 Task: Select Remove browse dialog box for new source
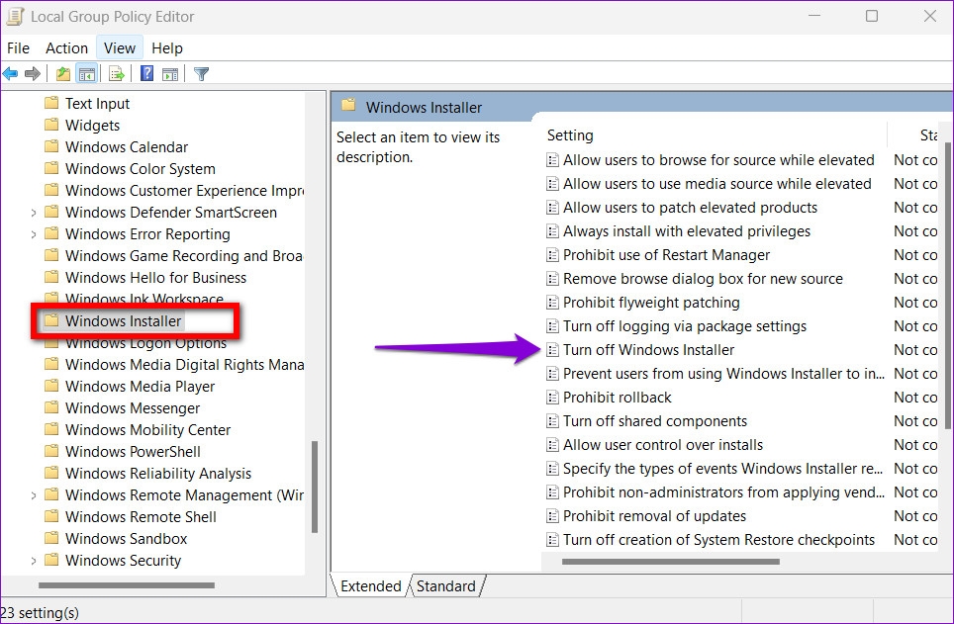click(703, 279)
